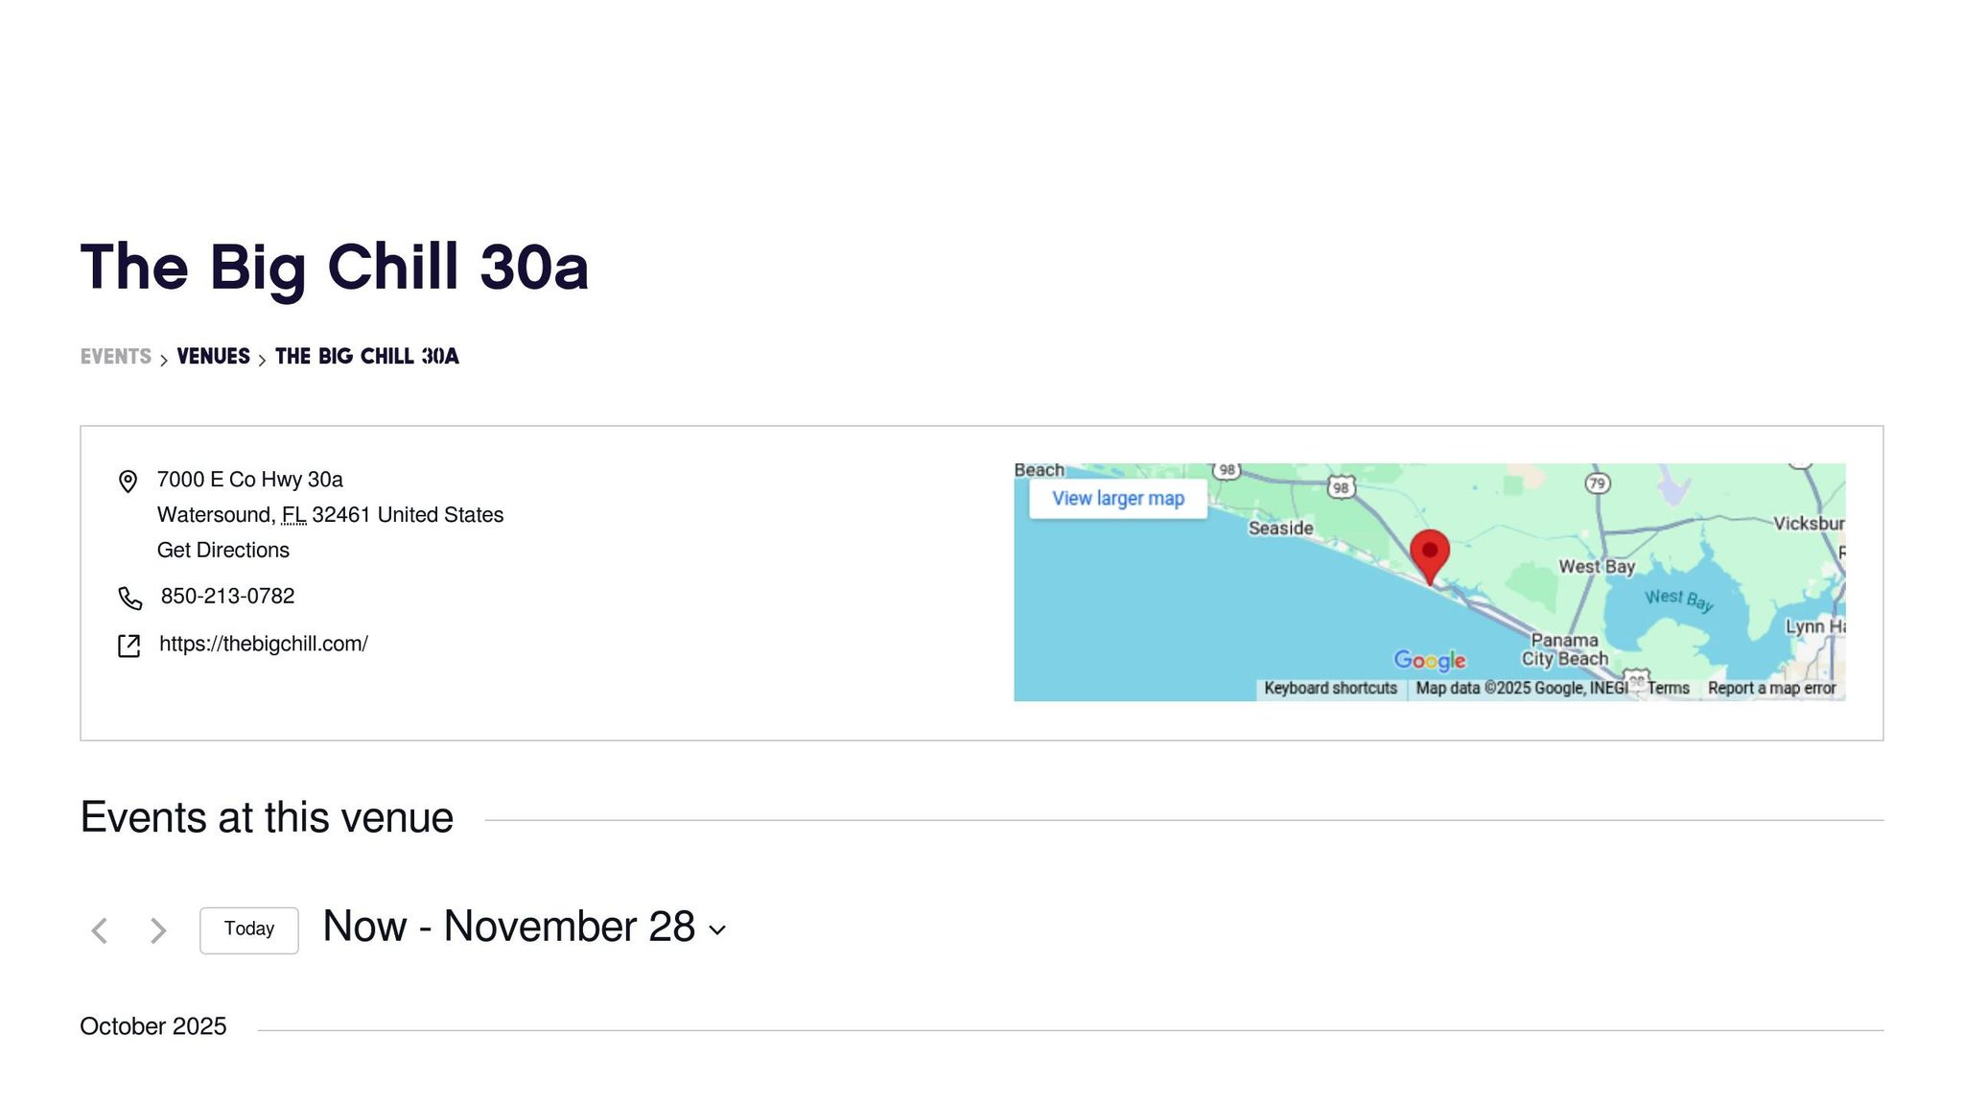Screen dimensions: 1964x1105
Task: Click the phone icon beside the number
Action: click(129, 599)
